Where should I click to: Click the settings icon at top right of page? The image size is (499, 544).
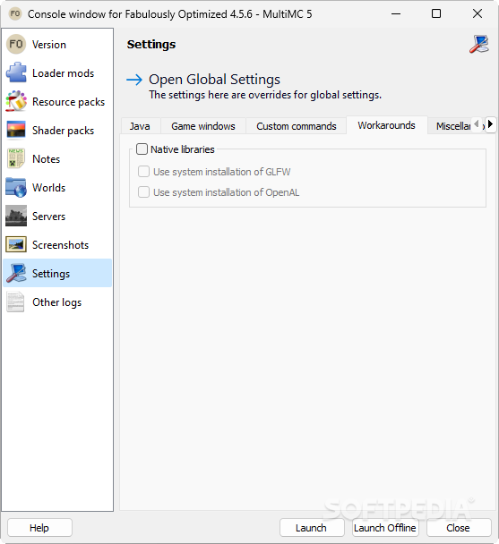click(479, 44)
